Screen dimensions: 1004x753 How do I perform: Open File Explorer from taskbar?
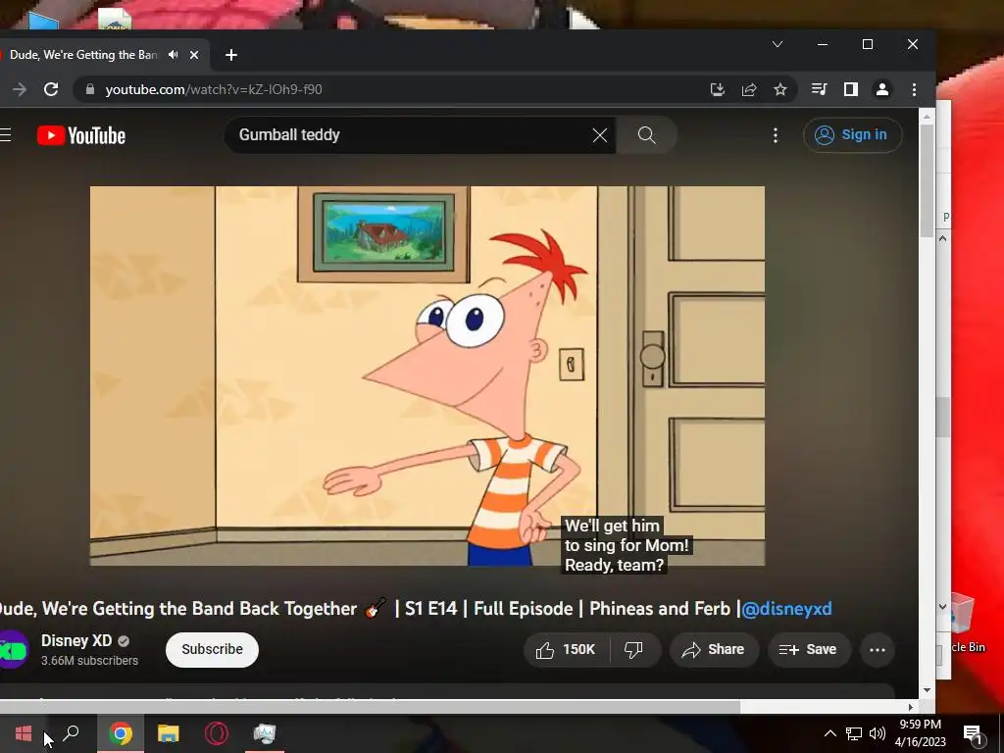coord(169,733)
